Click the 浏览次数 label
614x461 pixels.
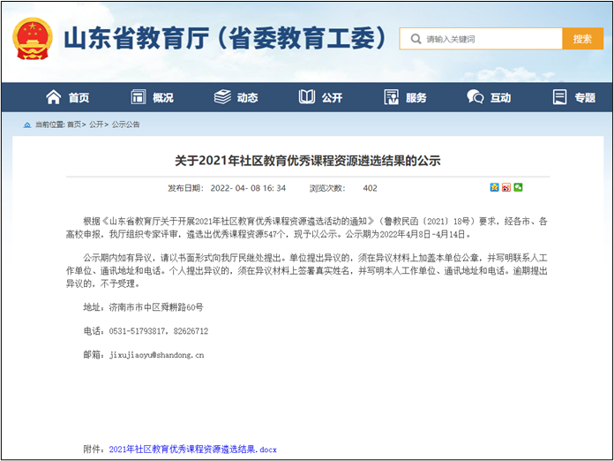click(x=326, y=188)
